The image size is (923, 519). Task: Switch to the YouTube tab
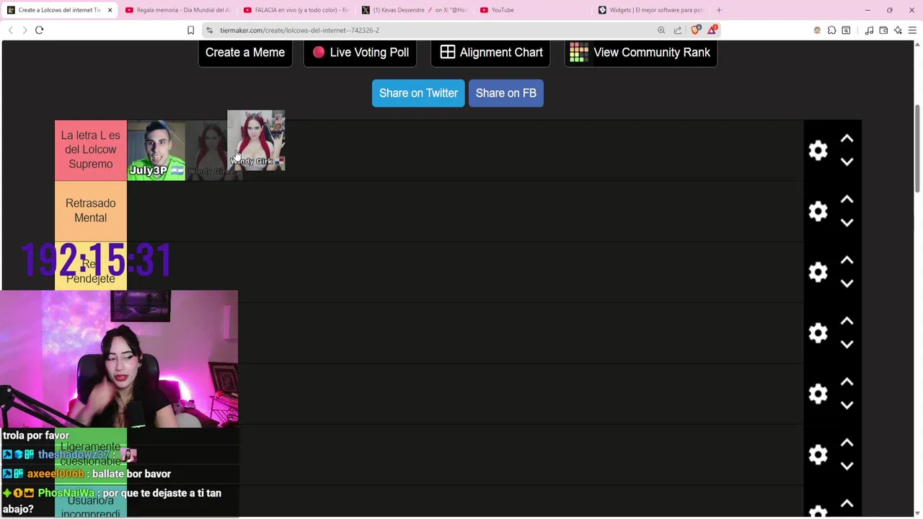(534, 10)
